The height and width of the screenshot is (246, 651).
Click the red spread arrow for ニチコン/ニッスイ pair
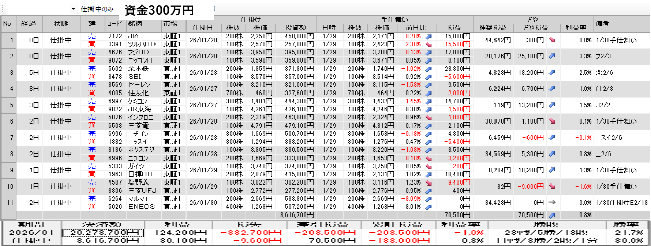(552, 137)
